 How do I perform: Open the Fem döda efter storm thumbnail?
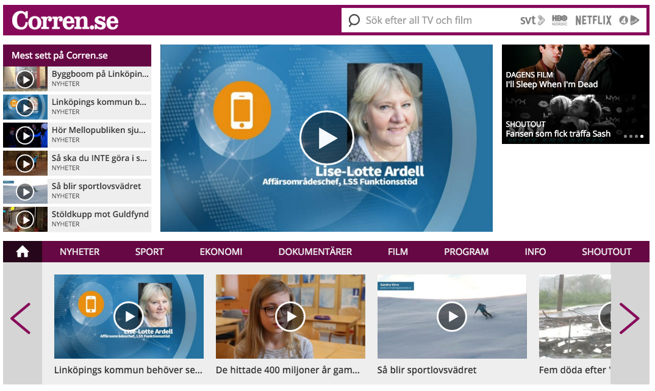[x=574, y=317]
